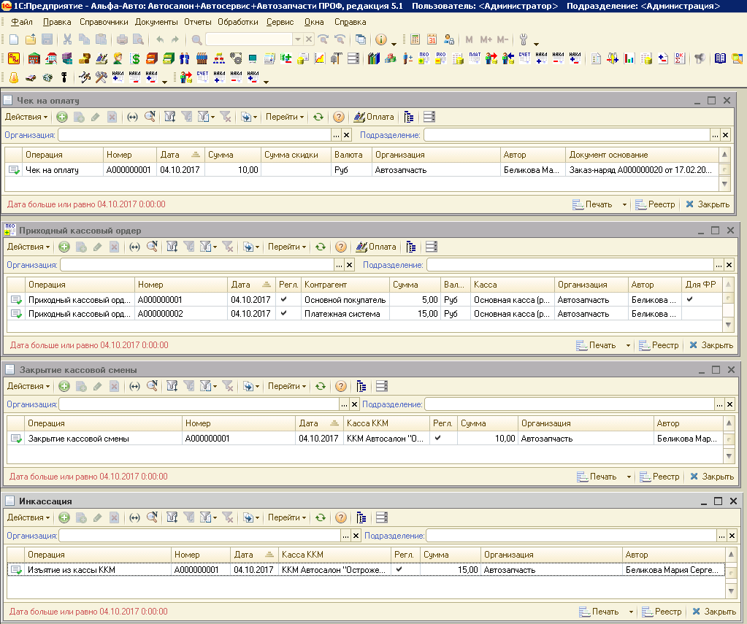Click set interval icon in Чек на оплату
This screenshot has height=624, width=747.
(132, 117)
